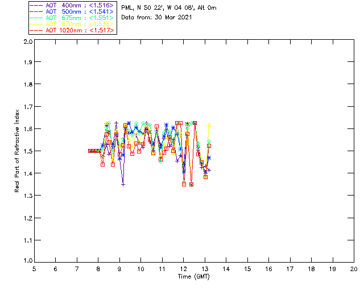
Task: Click the 11 x-axis time label
Action: click(162, 269)
